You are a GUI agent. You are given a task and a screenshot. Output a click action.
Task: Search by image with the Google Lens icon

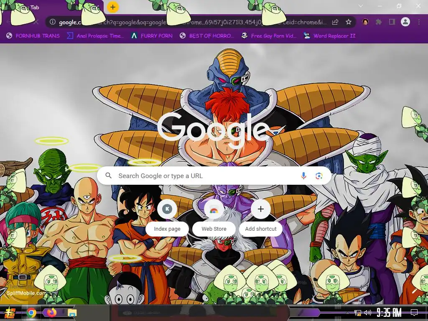pos(319,176)
